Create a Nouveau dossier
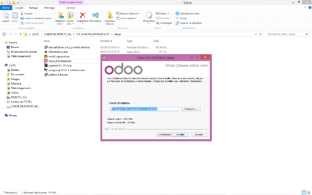The width and height of the screenshot is (312, 195). [x=110, y=18]
